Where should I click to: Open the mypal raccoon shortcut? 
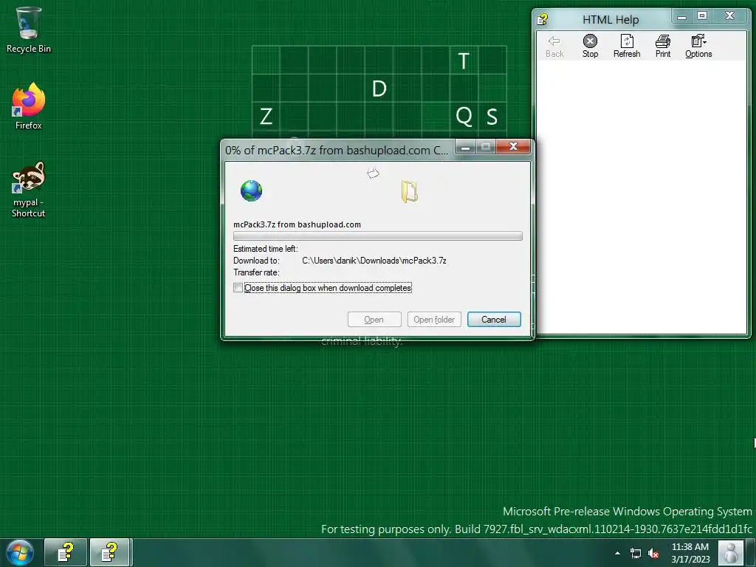(x=29, y=189)
